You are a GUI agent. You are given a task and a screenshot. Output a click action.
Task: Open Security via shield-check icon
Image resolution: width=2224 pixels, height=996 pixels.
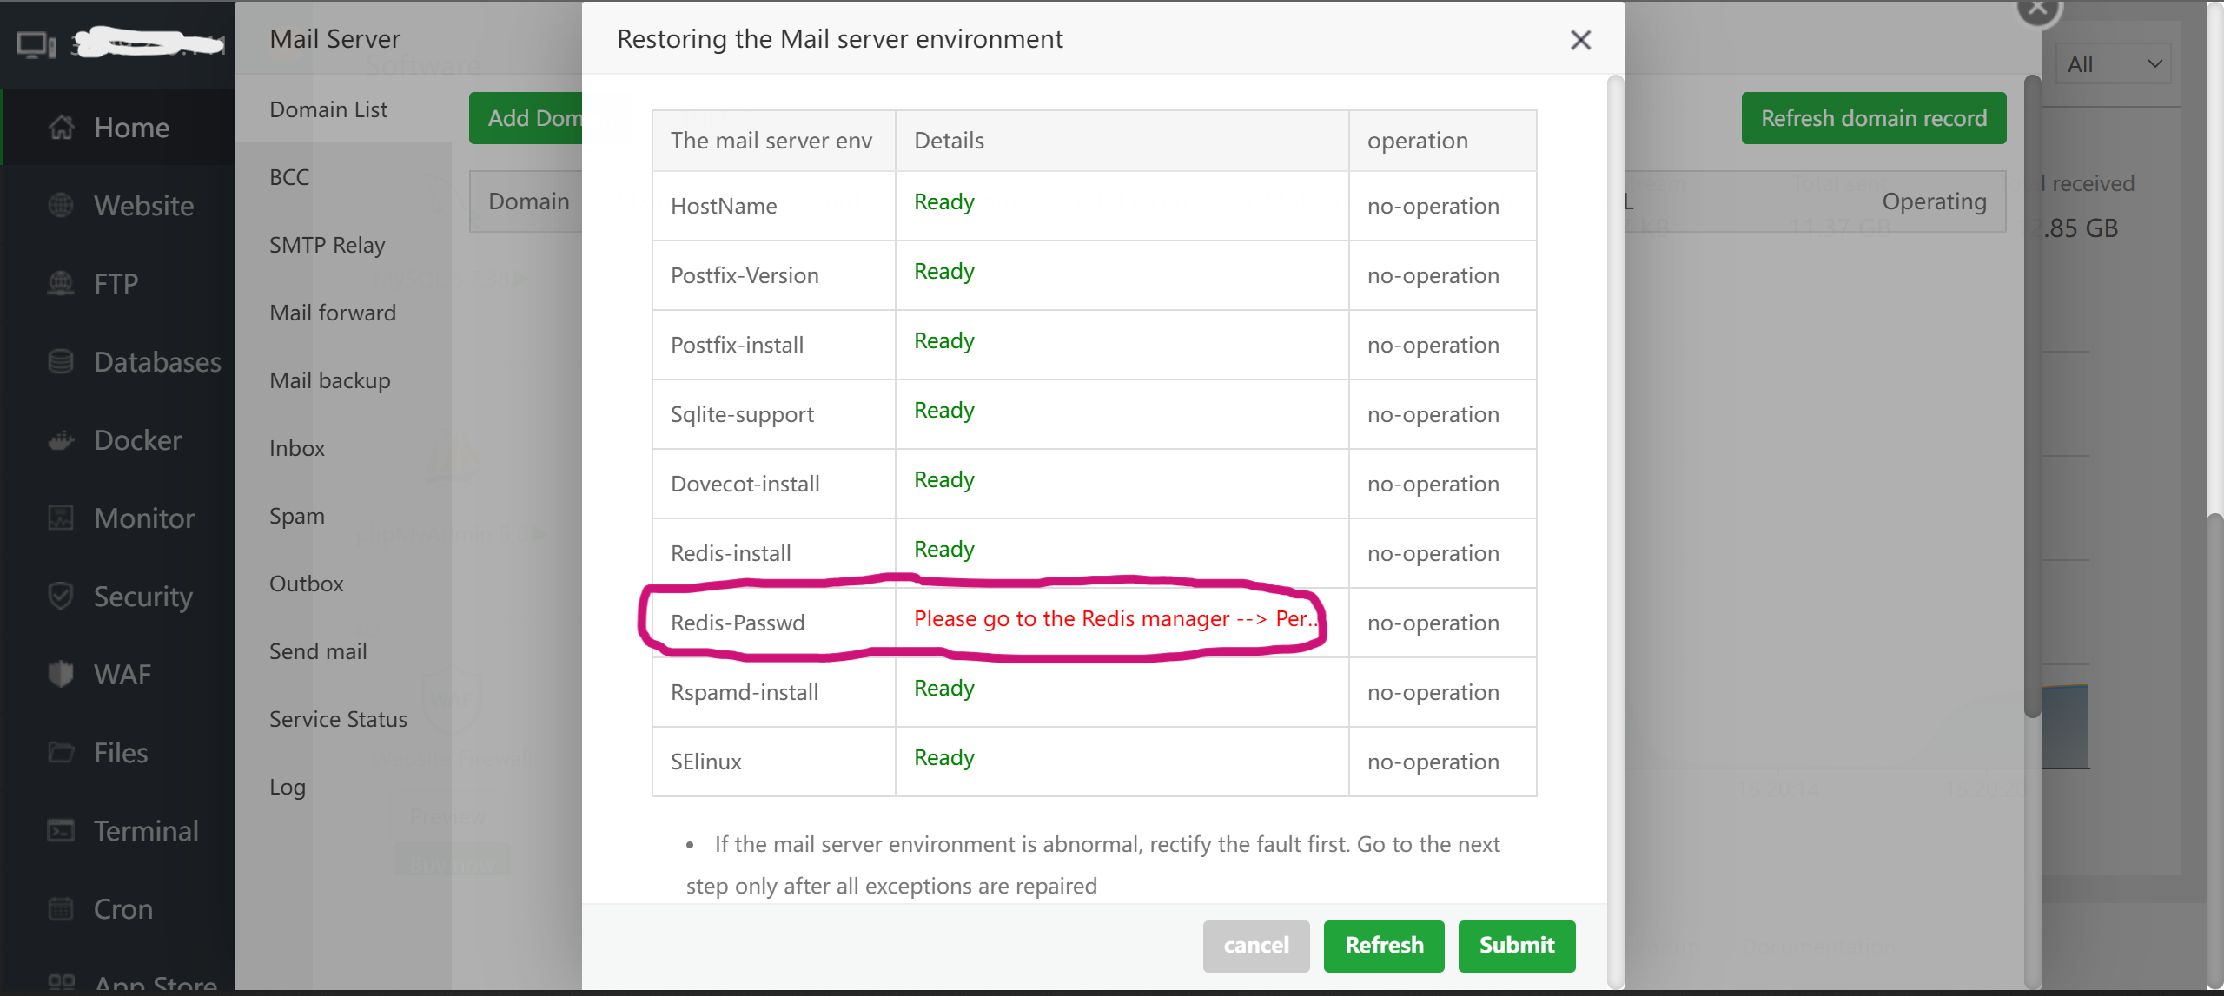click(x=61, y=597)
